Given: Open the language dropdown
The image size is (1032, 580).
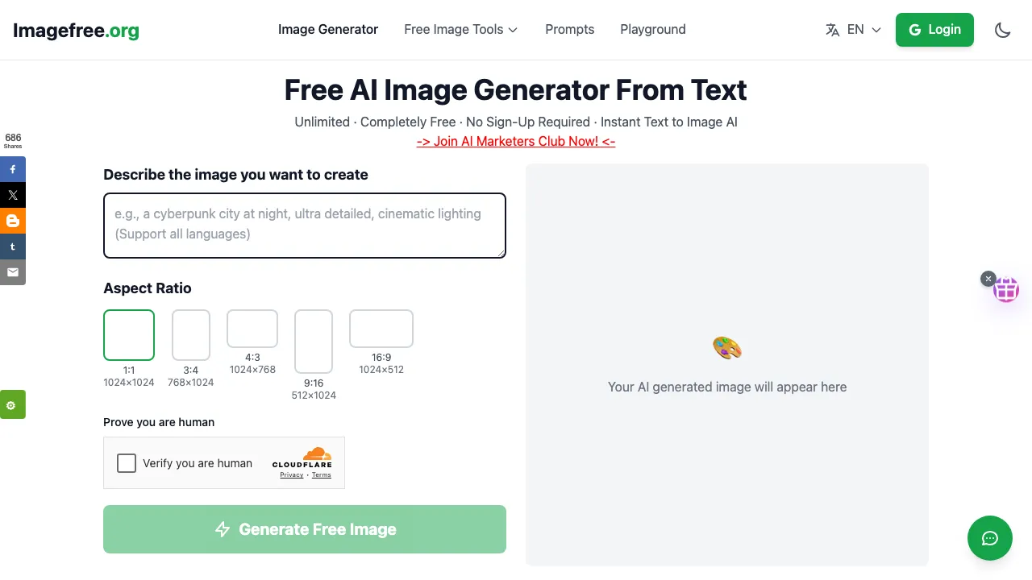Looking at the screenshot, I should (853, 30).
